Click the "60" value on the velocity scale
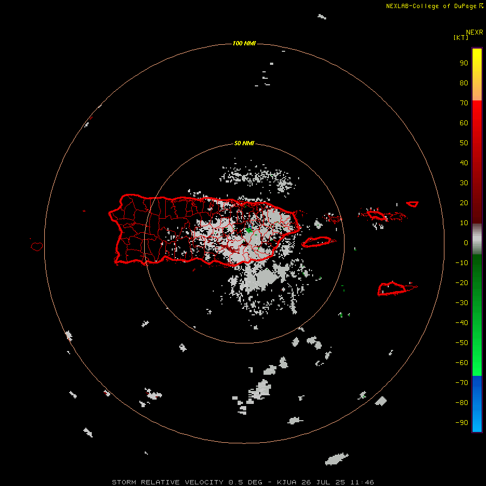The height and width of the screenshot is (486, 486). click(x=464, y=123)
